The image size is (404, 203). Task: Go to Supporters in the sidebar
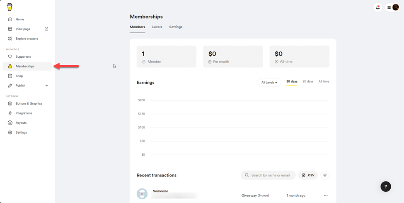pyautogui.click(x=23, y=56)
